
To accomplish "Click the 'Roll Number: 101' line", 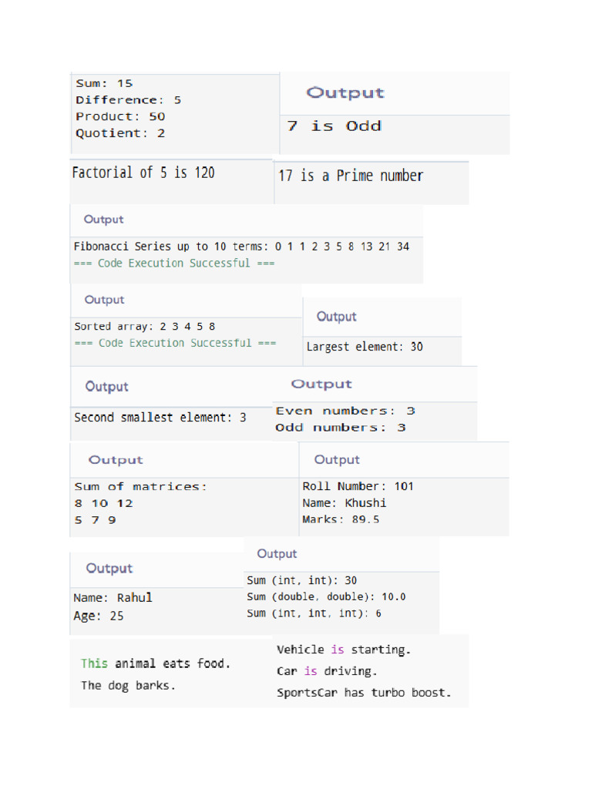I will (x=358, y=486).
